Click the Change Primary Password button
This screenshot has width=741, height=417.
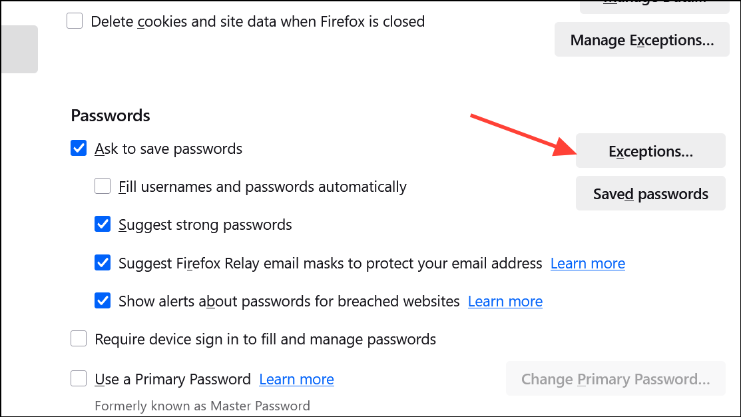(x=615, y=378)
